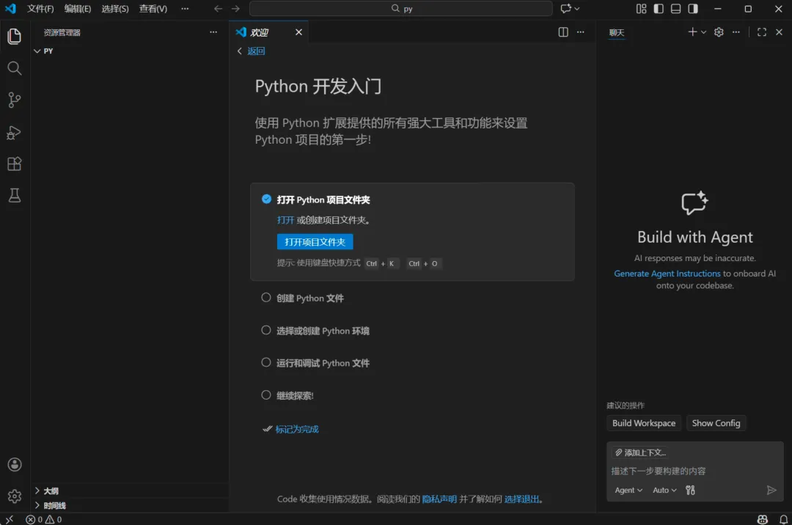Open the Auto model dropdown
The width and height of the screenshot is (792, 525).
tap(664, 490)
